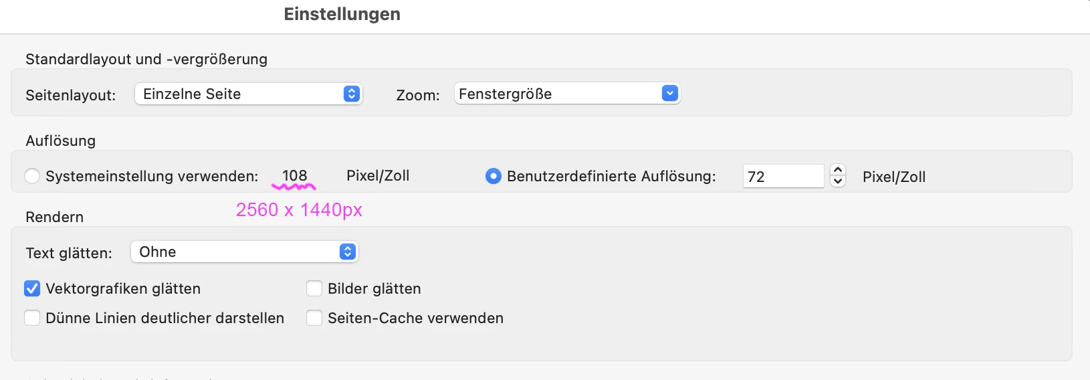Click the chevron icon on Seitenlayout combo box
Viewport: 1090px width, 380px height.
(x=352, y=94)
